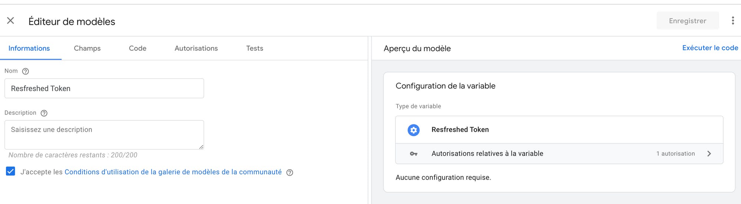
Task: Switch to the Champs tab
Action: pyautogui.click(x=87, y=48)
